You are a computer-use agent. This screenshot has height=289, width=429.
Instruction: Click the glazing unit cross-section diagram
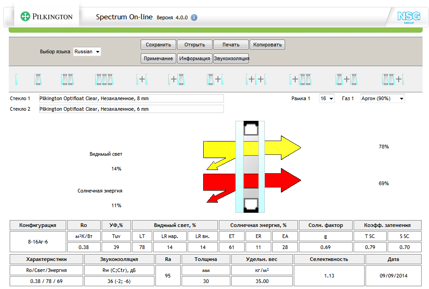pyautogui.click(x=250, y=166)
